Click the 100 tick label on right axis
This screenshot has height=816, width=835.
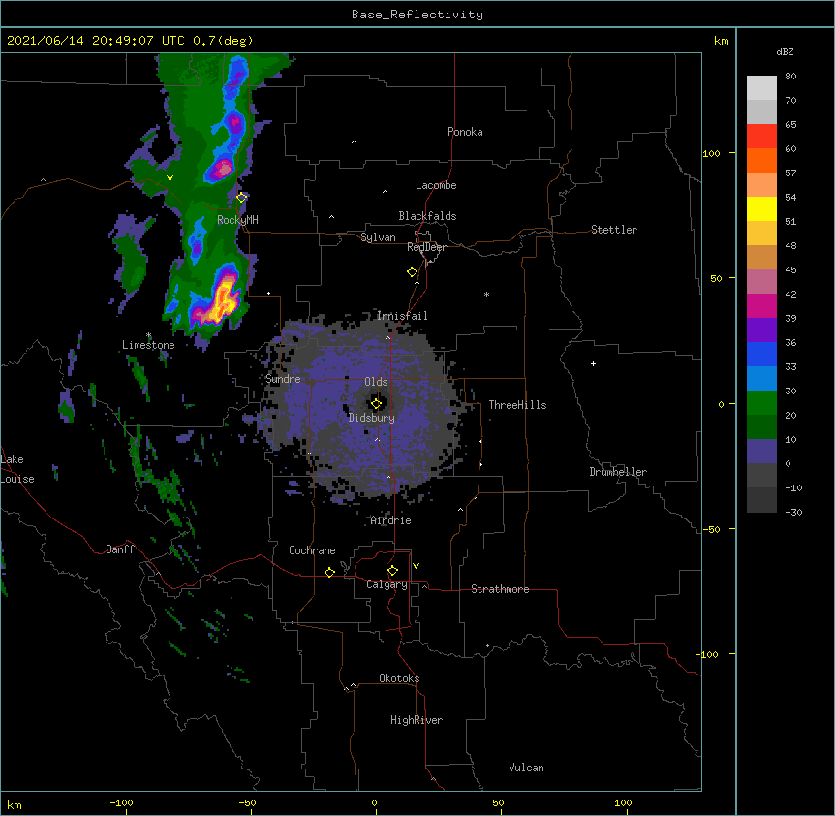pos(711,153)
